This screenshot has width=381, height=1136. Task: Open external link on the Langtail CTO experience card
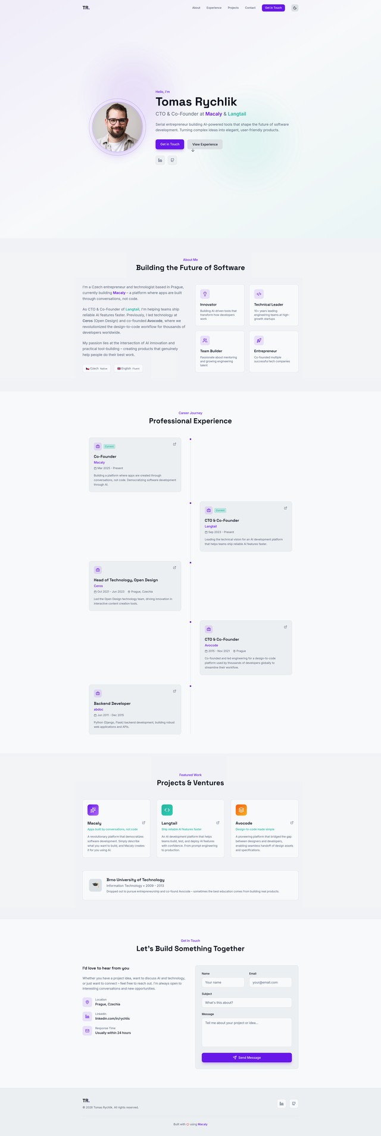point(286,508)
